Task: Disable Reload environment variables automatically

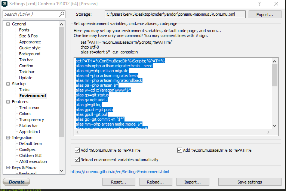Action: pyautogui.click(x=77, y=160)
